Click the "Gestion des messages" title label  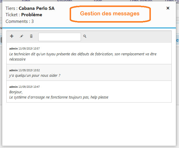click(x=110, y=14)
